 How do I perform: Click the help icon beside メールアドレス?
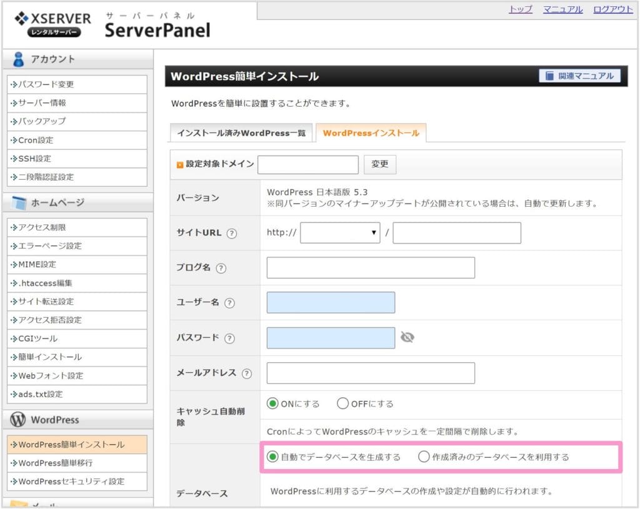[246, 373]
